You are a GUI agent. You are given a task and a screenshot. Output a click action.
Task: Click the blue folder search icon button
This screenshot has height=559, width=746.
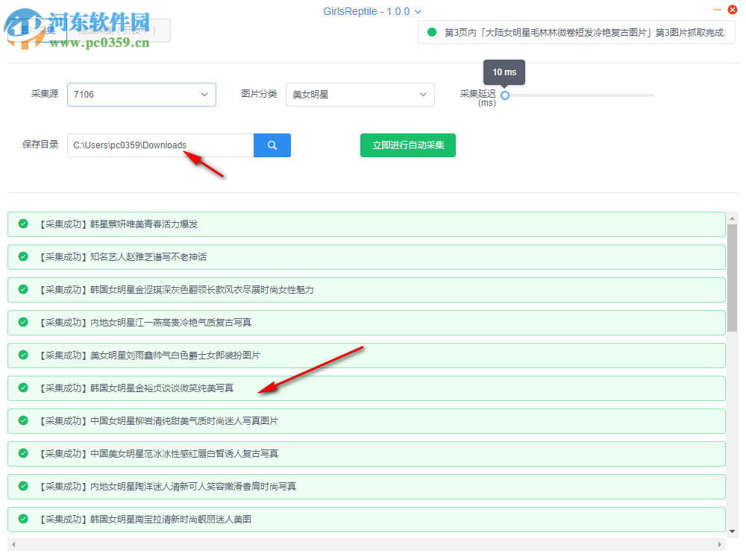point(272,145)
